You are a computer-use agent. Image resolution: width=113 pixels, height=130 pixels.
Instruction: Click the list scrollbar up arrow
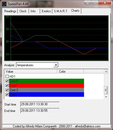point(106,72)
